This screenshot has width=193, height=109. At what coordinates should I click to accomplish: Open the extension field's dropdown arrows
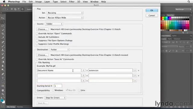point(135,70)
